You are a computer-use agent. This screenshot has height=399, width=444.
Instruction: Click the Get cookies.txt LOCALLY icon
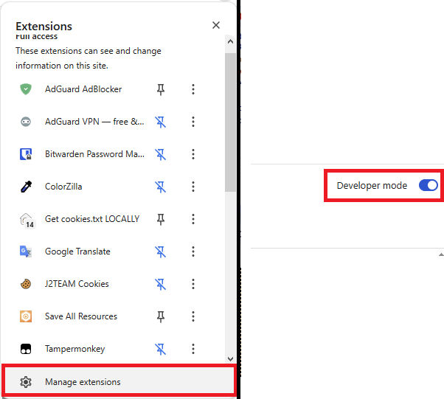tap(27, 221)
